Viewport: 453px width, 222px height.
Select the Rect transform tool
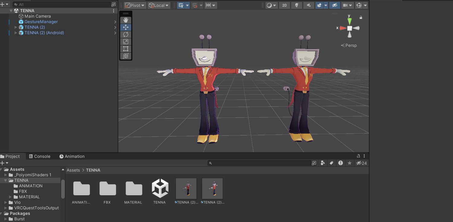(x=126, y=49)
